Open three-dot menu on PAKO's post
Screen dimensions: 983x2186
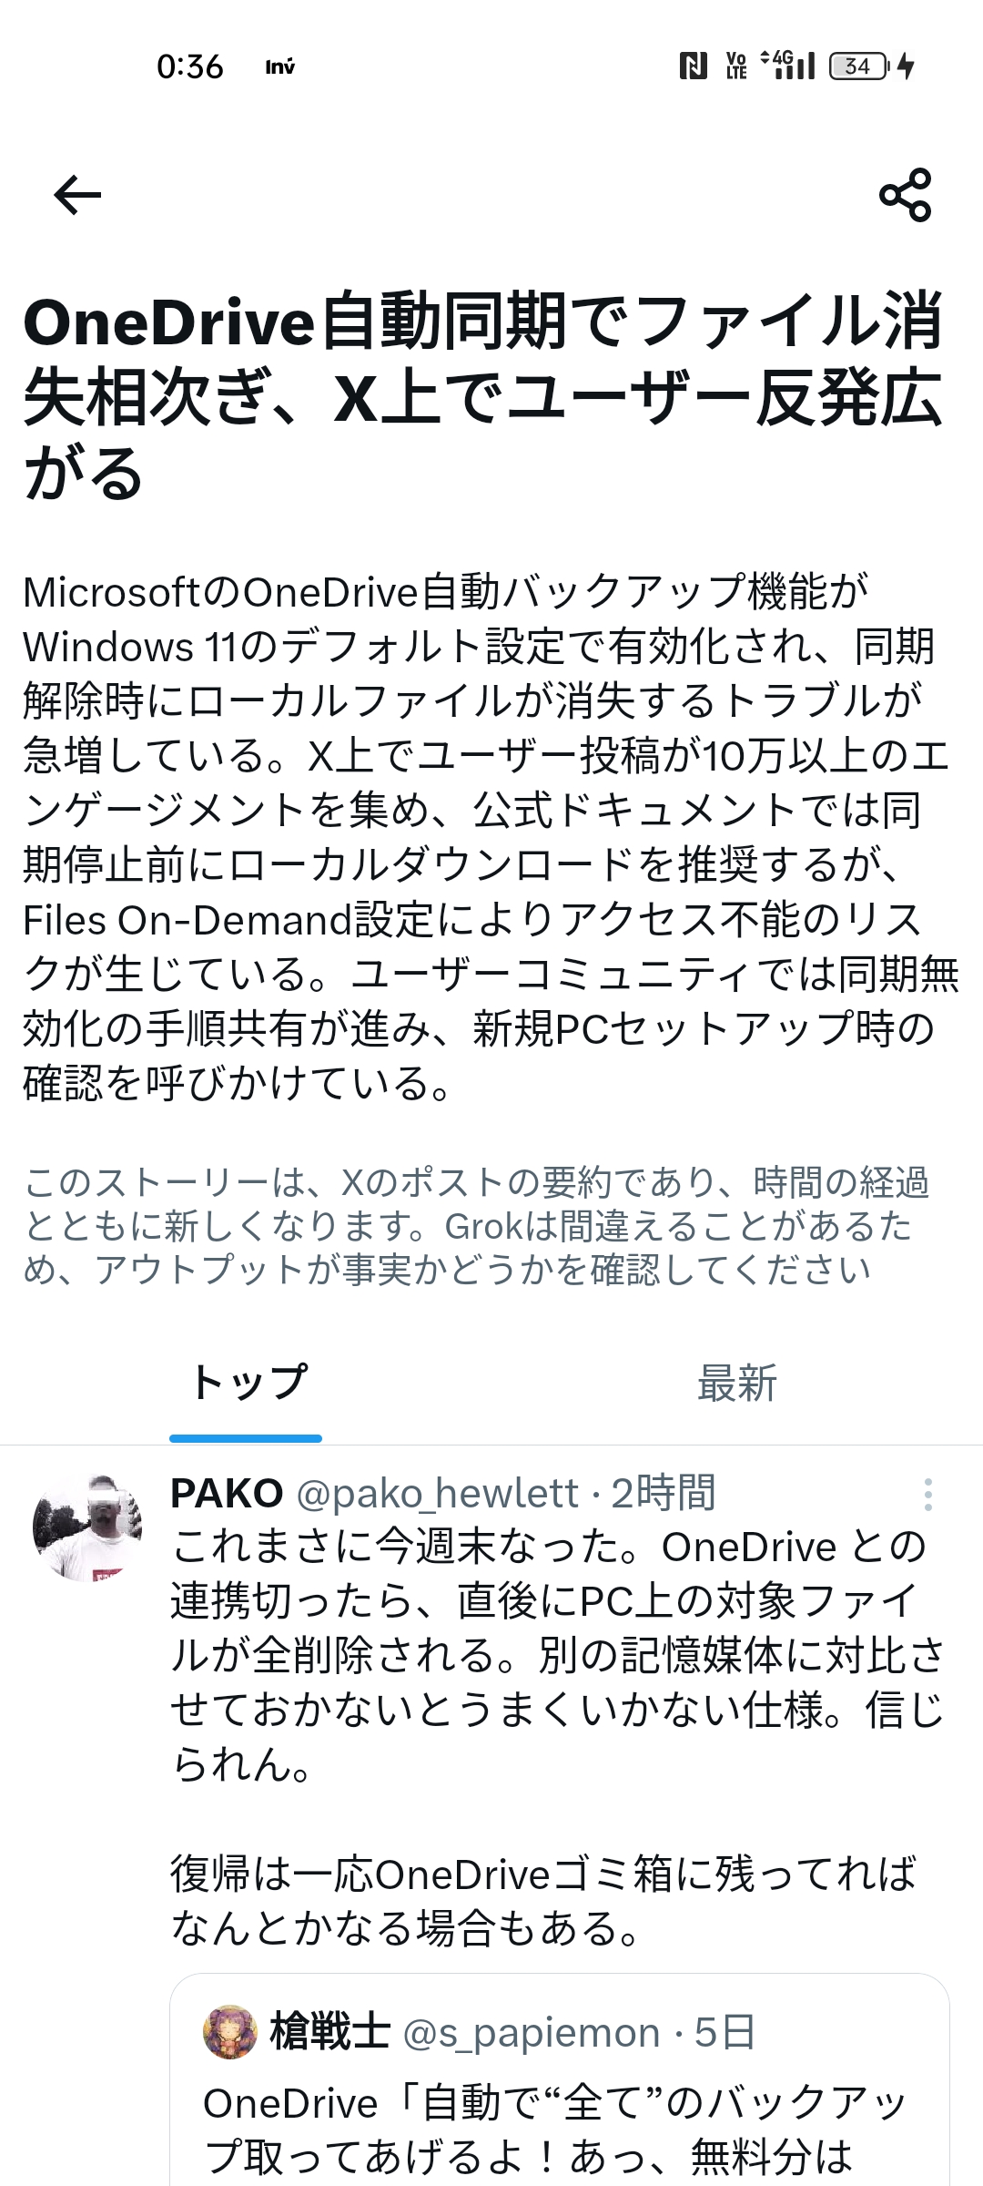927,1495
